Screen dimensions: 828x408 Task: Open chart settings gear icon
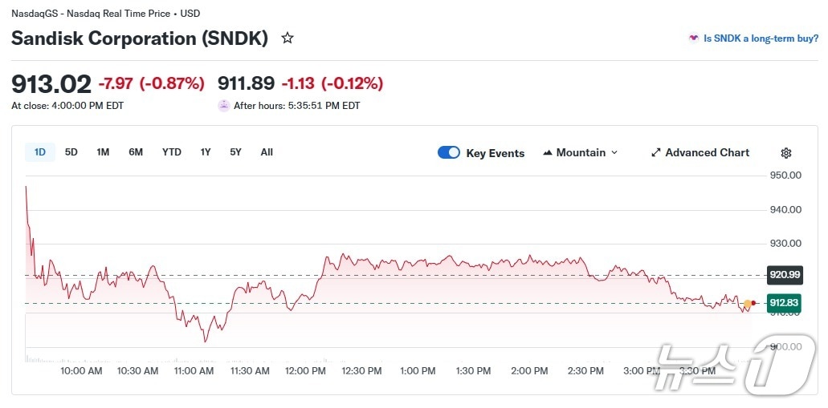[x=786, y=153]
